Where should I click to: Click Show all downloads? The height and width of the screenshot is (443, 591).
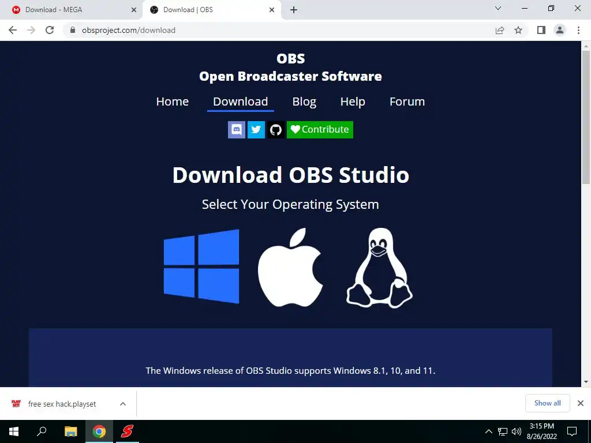coord(547,403)
